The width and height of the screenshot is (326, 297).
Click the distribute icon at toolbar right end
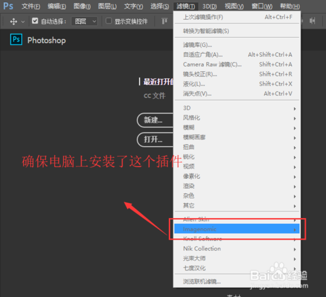pyautogui.click(x=312, y=21)
